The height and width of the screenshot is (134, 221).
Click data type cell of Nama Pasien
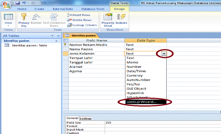point(146,49)
